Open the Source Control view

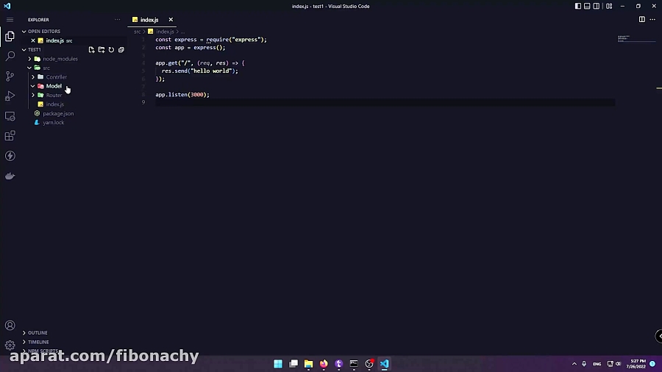point(10,76)
